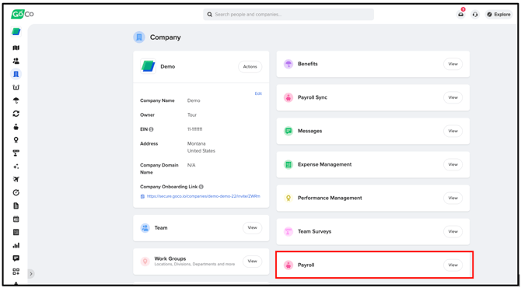Open the notifications inbox icon in header
The width and height of the screenshot is (521, 288).
click(460, 14)
